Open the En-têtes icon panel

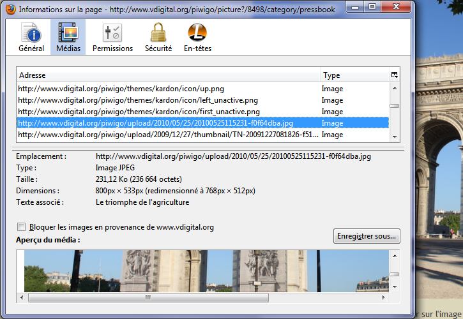(197, 33)
